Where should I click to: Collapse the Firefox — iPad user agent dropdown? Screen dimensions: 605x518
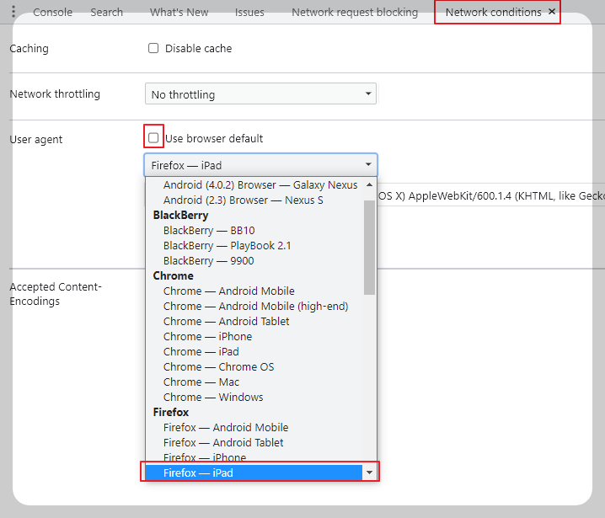(260, 165)
